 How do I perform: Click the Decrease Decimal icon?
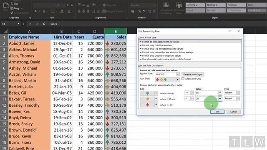tap(154, 11)
